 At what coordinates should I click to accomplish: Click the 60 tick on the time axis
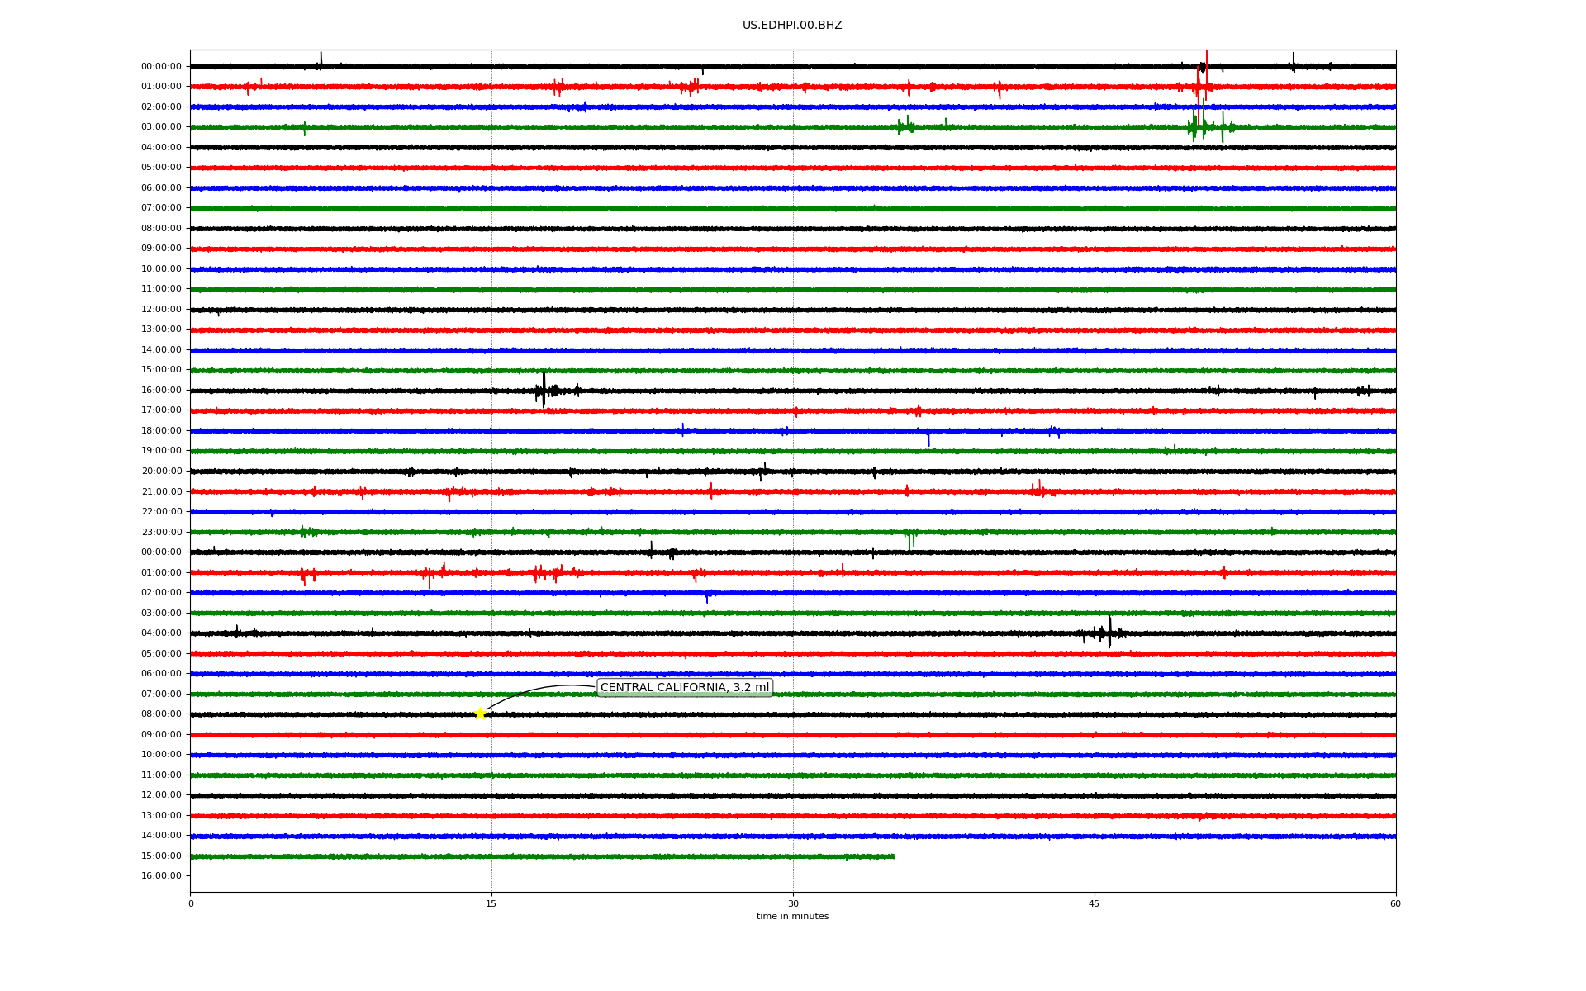pyautogui.click(x=1394, y=903)
